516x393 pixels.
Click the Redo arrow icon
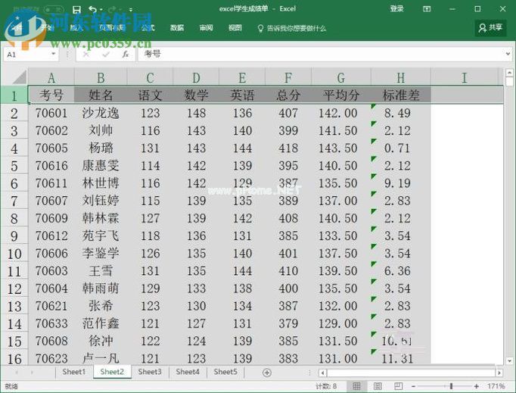[113, 10]
